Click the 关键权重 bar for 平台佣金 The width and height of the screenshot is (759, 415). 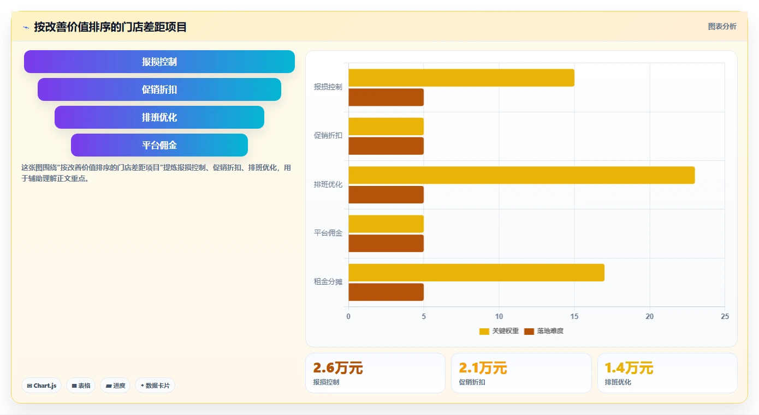386,224
